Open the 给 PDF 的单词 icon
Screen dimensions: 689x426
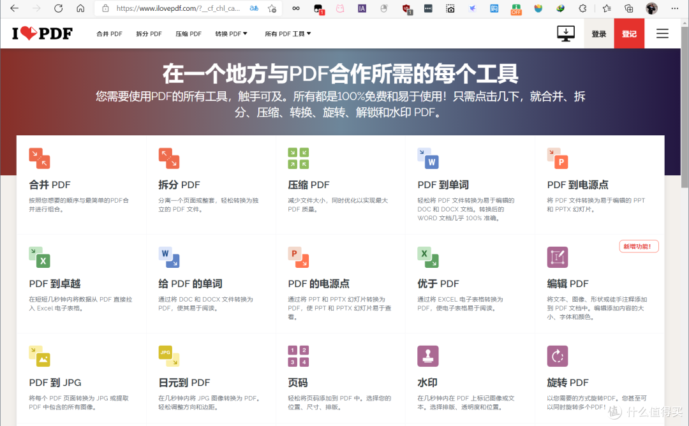tap(169, 258)
